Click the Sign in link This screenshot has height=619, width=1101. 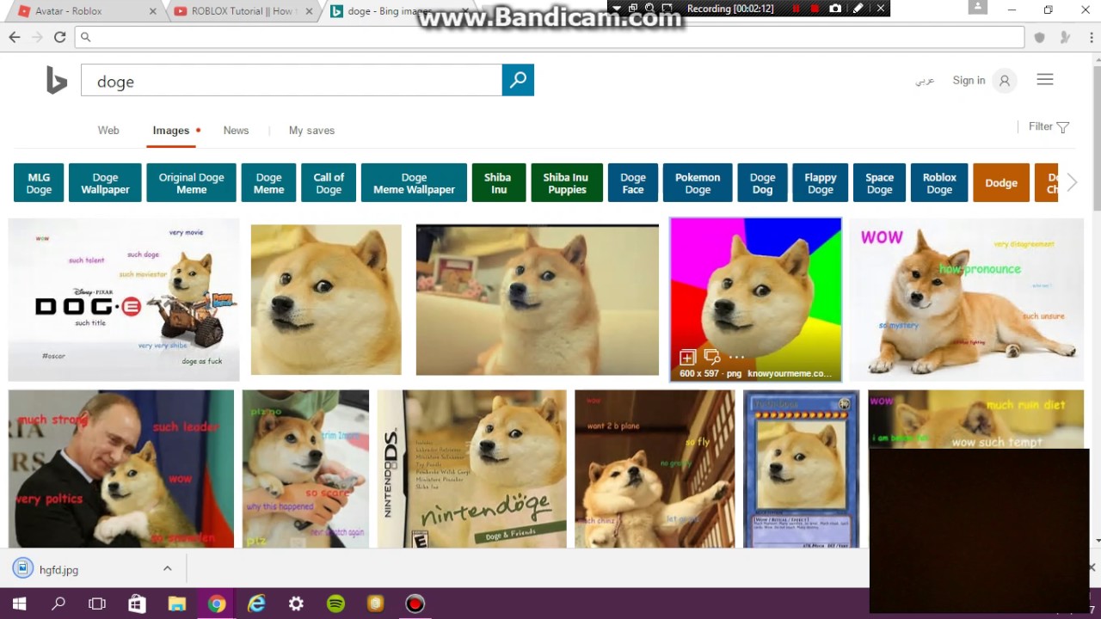pyautogui.click(x=969, y=80)
